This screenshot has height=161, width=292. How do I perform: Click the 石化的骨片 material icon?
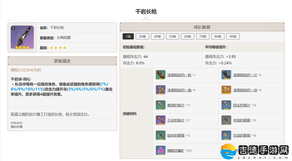tap(161, 120)
